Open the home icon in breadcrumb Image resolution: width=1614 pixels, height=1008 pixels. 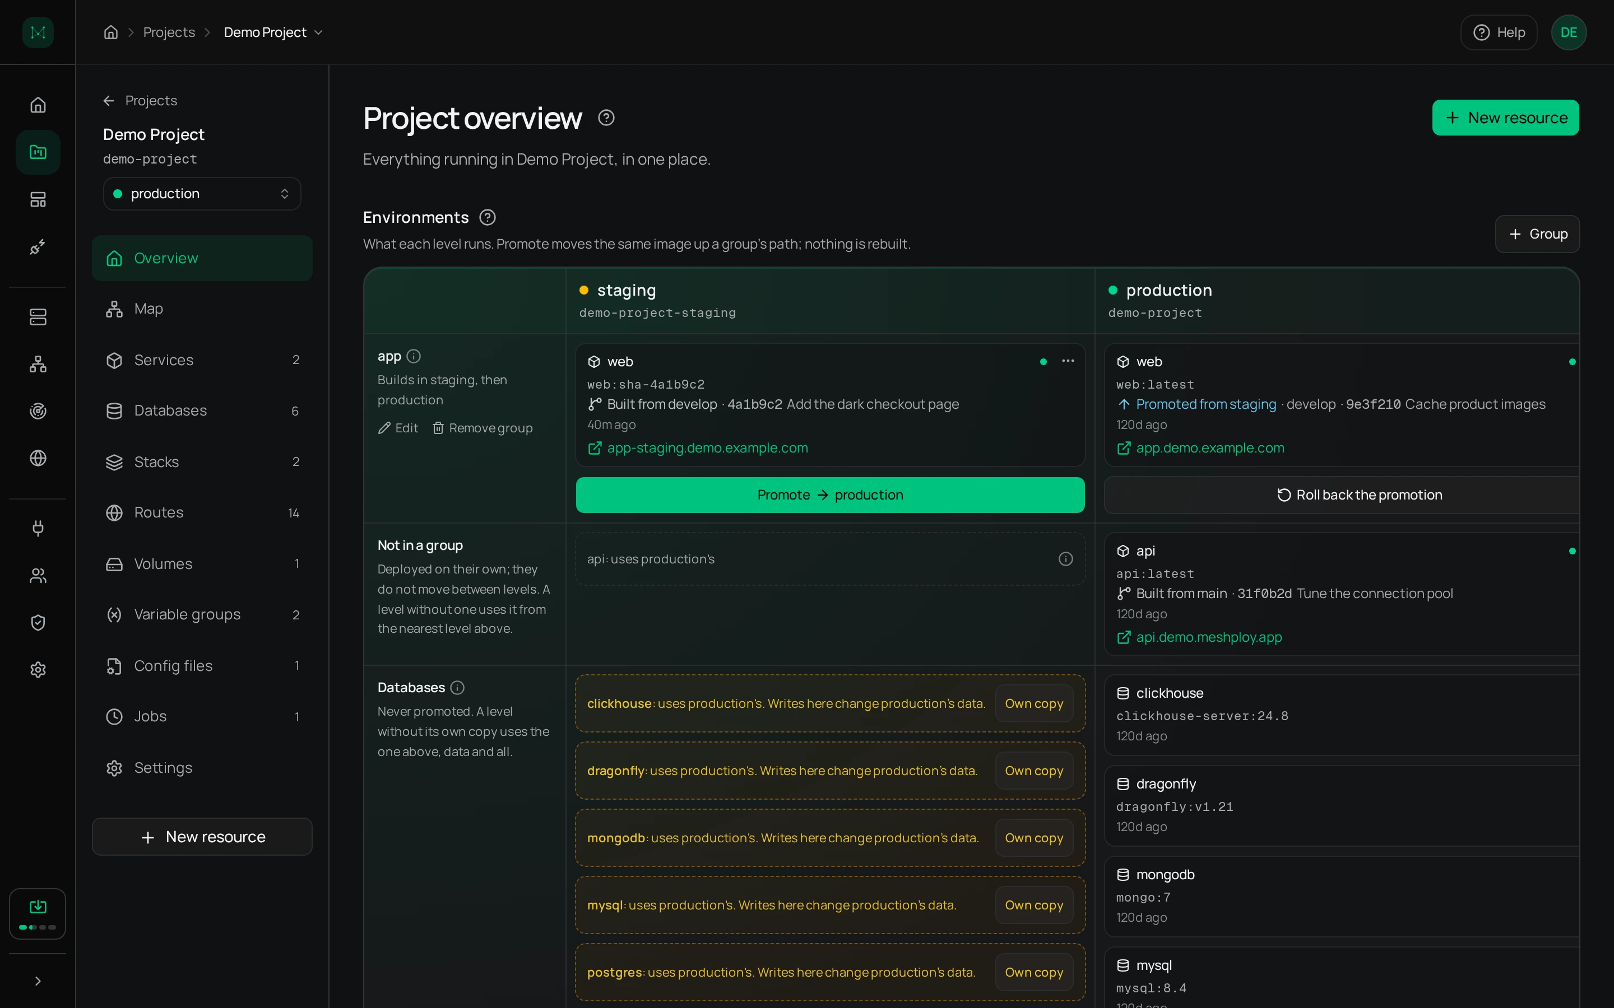pos(111,32)
